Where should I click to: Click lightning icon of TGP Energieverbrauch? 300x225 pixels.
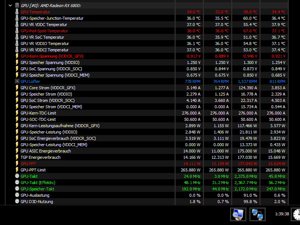17,157
